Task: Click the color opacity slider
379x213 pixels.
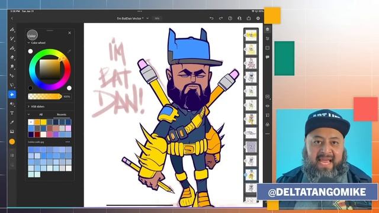Action: (45, 96)
